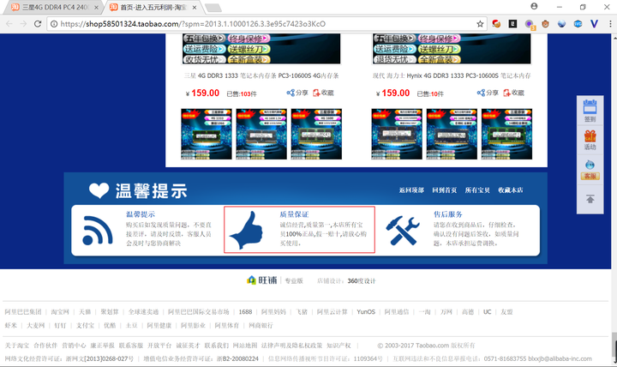Click the address bar URL field
The height and width of the screenshot is (367, 617).
coord(267,24)
